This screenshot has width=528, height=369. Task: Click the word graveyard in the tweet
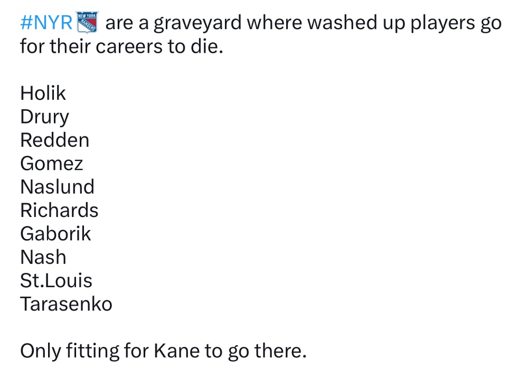(197, 24)
